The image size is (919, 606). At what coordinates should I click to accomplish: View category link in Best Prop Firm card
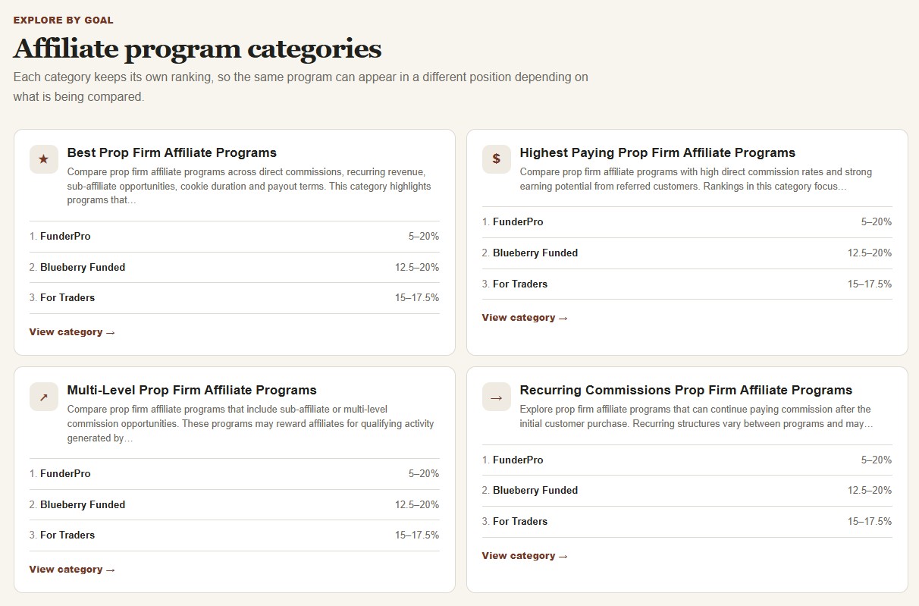pyautogui.click(x=72, y=332)
